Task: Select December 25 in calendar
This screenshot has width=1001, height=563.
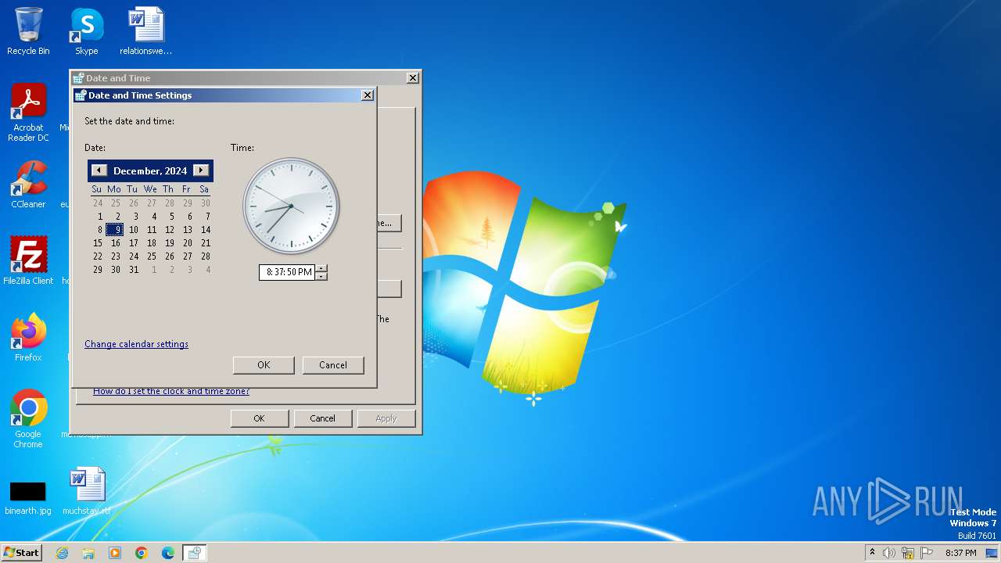Action: (152, 256)
